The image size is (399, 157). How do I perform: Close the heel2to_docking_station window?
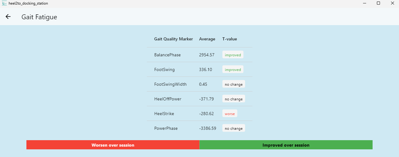point(392,3)
